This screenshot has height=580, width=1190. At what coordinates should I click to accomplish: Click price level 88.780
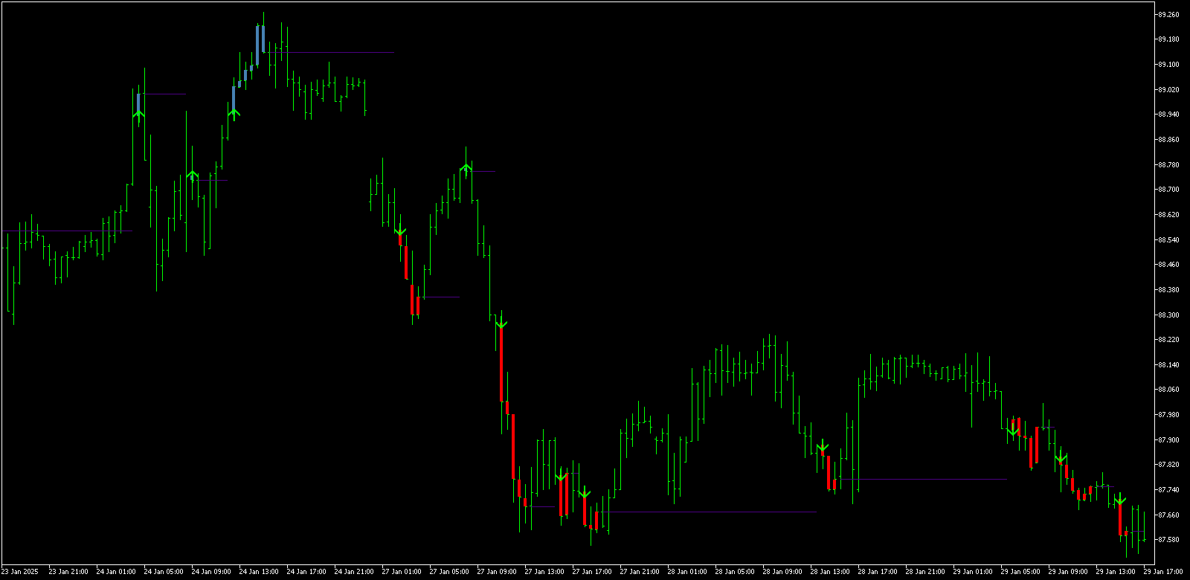1168,164
